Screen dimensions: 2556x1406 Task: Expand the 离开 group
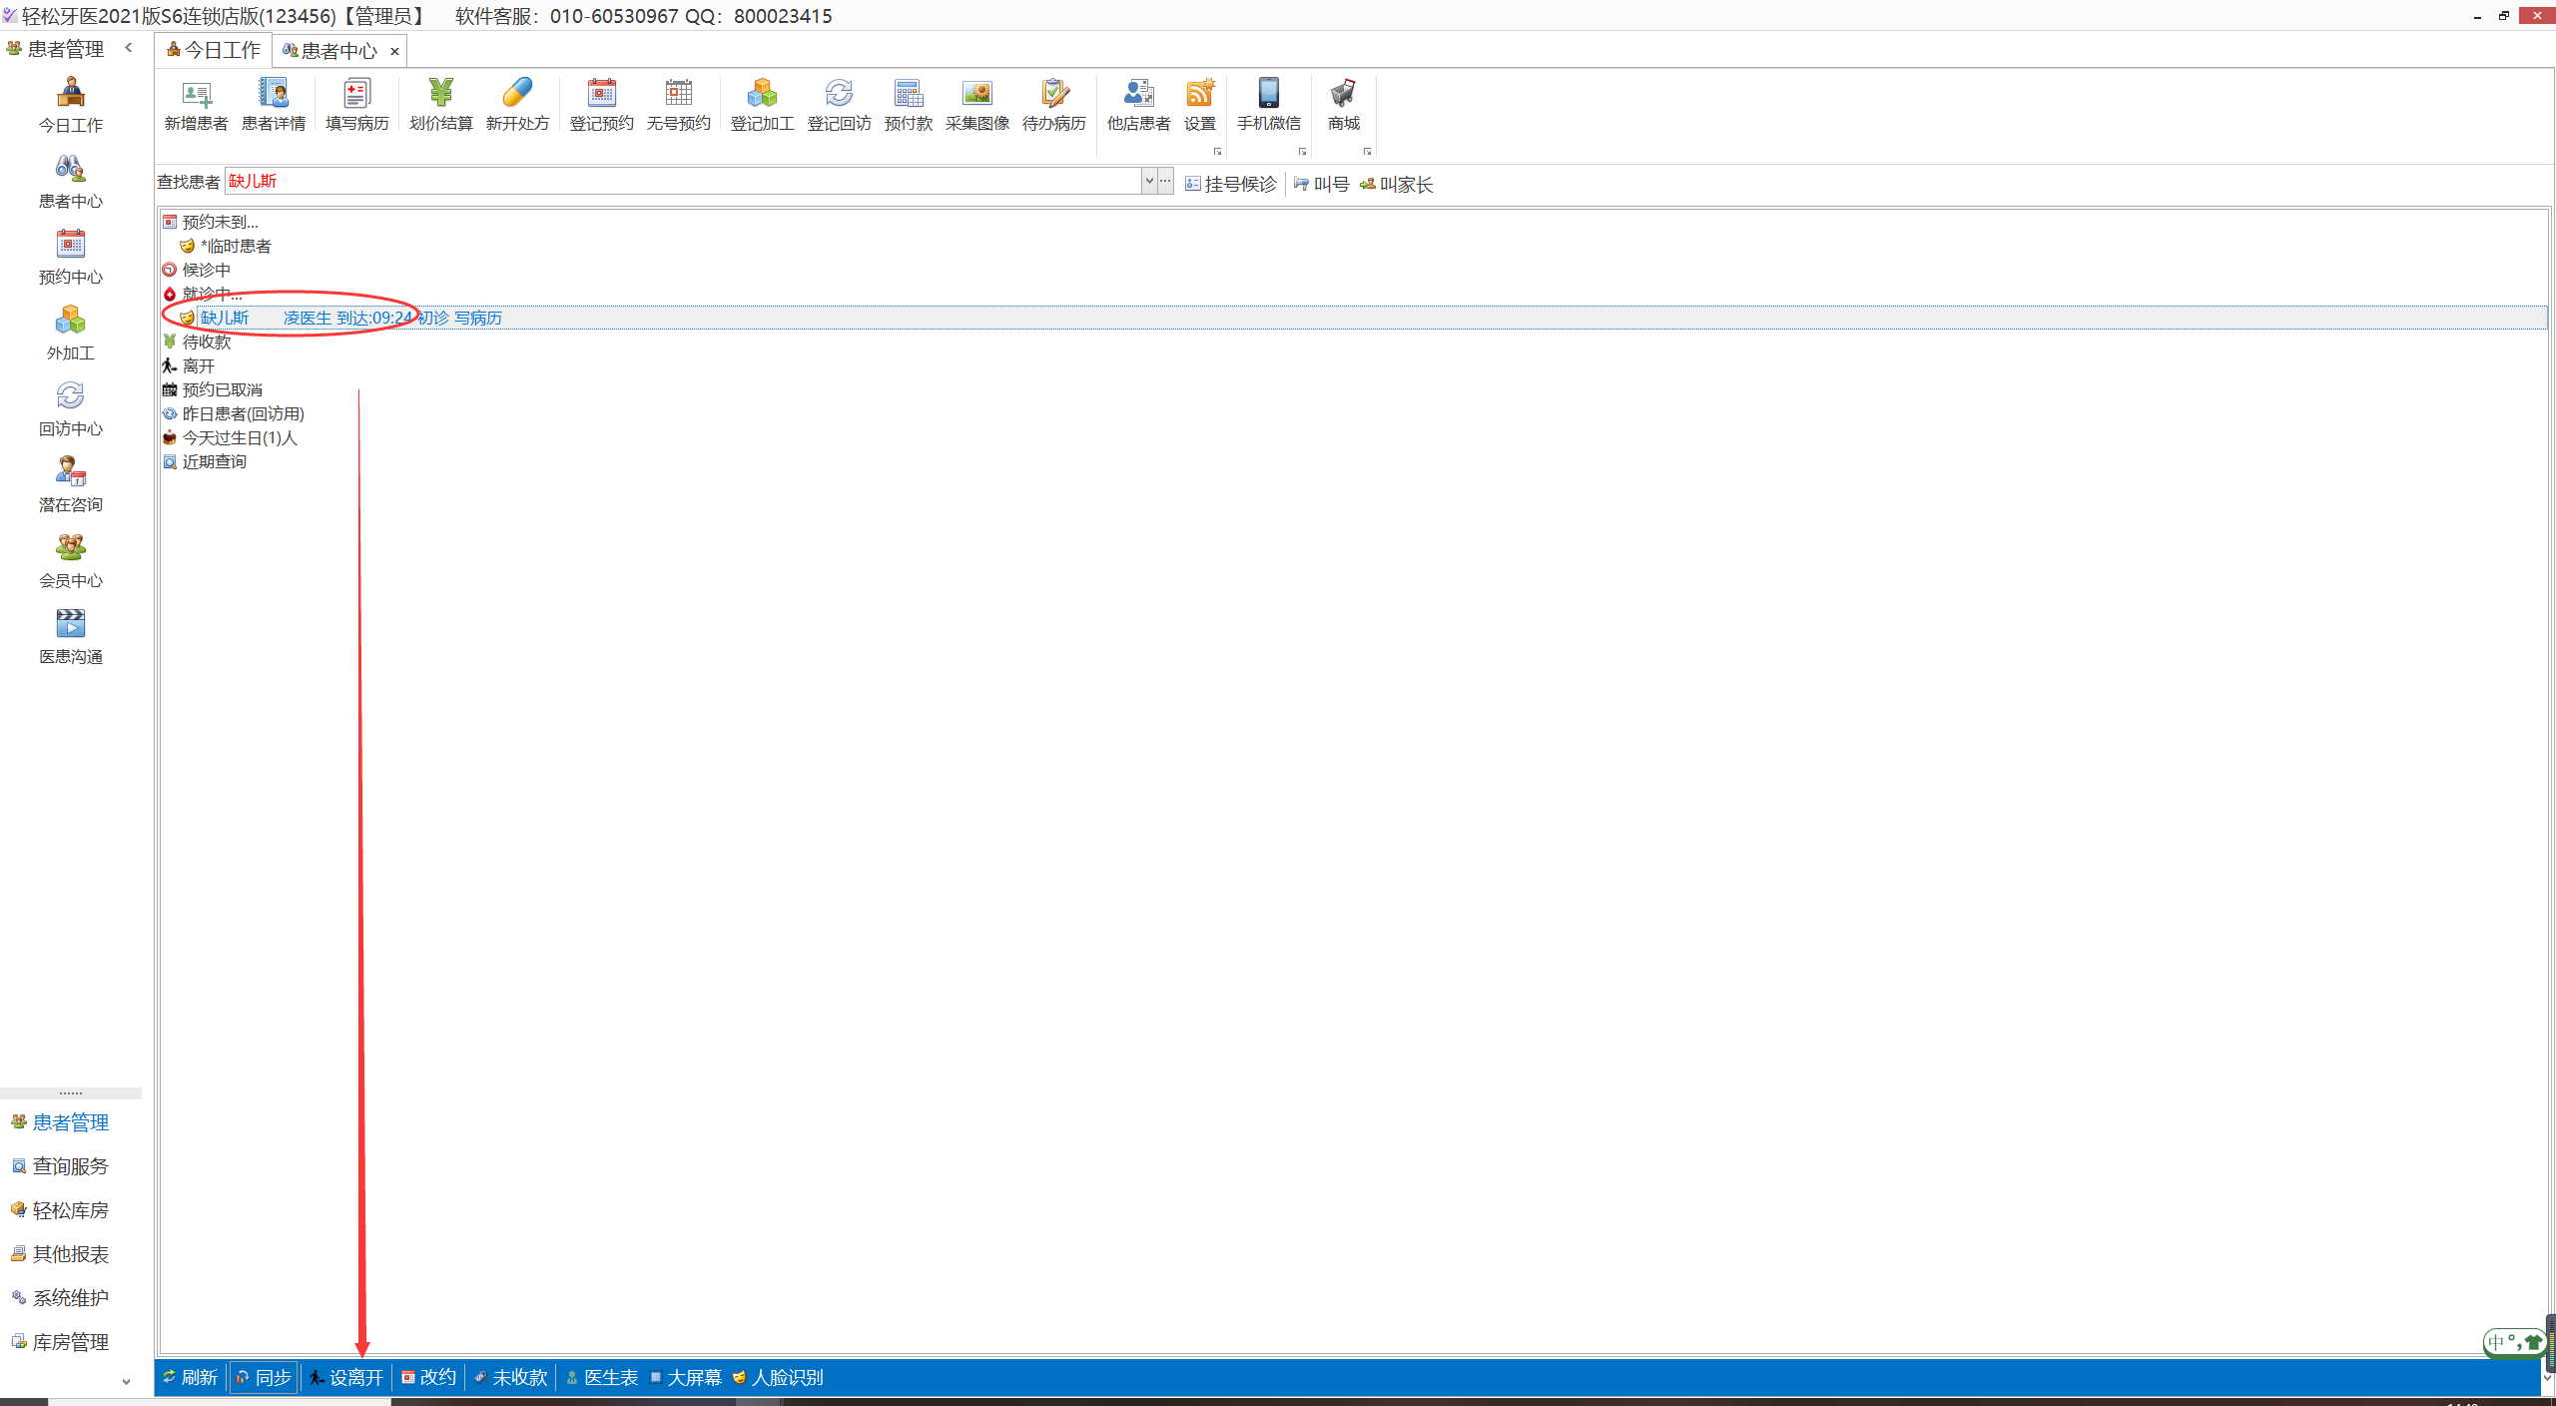tap(190, 365)
